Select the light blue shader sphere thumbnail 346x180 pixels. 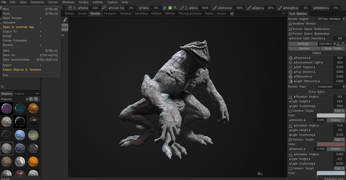tap(20, 135)
